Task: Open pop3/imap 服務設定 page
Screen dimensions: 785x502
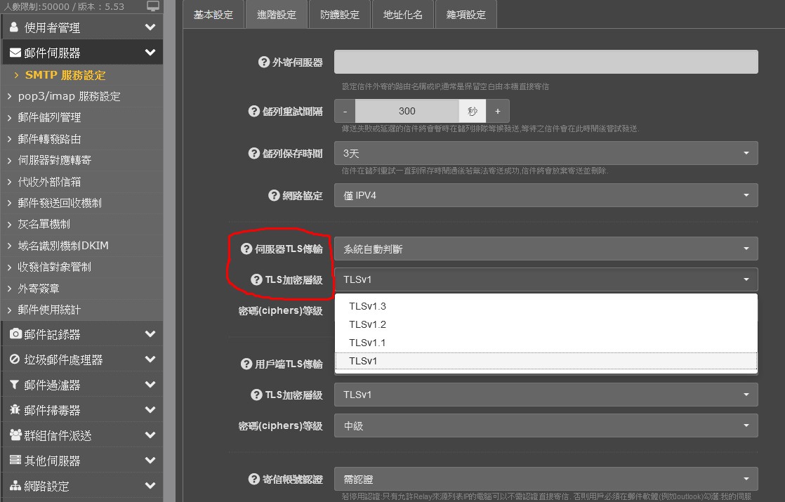Action: [69, 96]
